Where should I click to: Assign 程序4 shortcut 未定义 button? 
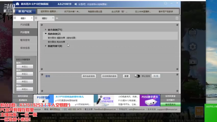point(25,89)
